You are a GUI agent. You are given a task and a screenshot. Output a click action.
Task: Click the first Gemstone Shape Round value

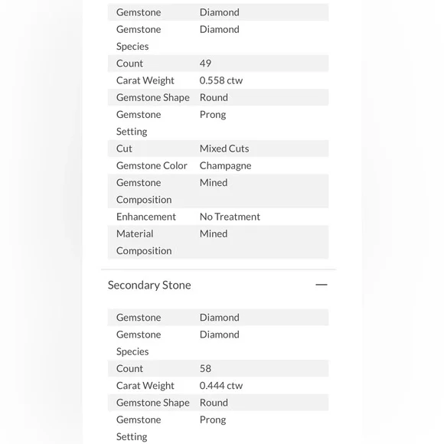pyautogui.click(x=214, y=97)
